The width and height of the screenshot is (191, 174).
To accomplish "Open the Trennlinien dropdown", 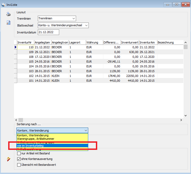I will (73, 19).
